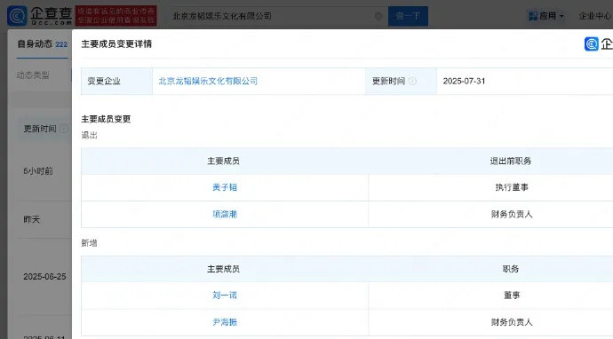Click the 变更企业 label cell
Viewport: 613px width, 339px height.
tap(116, 82)
